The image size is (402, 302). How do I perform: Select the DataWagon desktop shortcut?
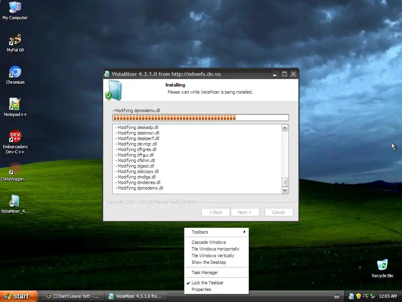15,172
